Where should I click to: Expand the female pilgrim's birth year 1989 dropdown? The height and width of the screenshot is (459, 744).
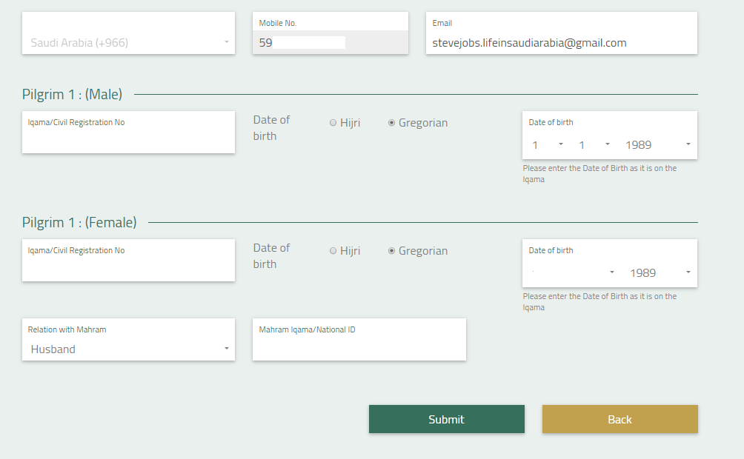click(660, 272)
